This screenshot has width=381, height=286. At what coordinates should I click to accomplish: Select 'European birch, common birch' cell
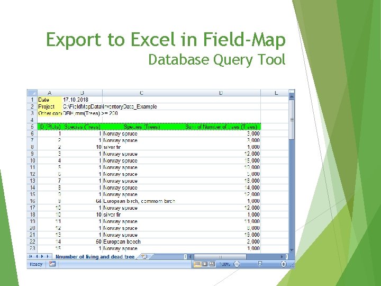tap(141, 201)
